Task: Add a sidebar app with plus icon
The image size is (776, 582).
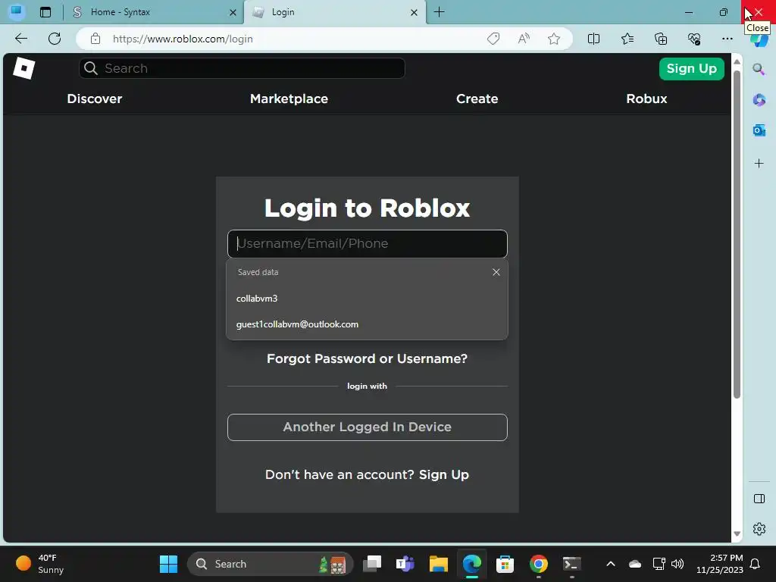Action: point(759,164)
